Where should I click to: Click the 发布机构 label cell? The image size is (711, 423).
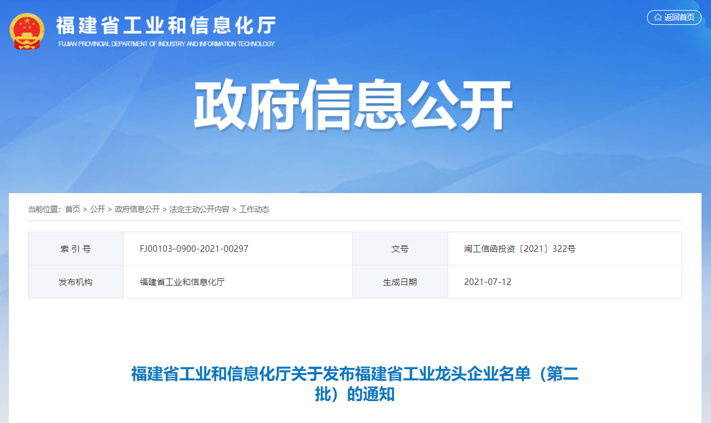[76, 282]
